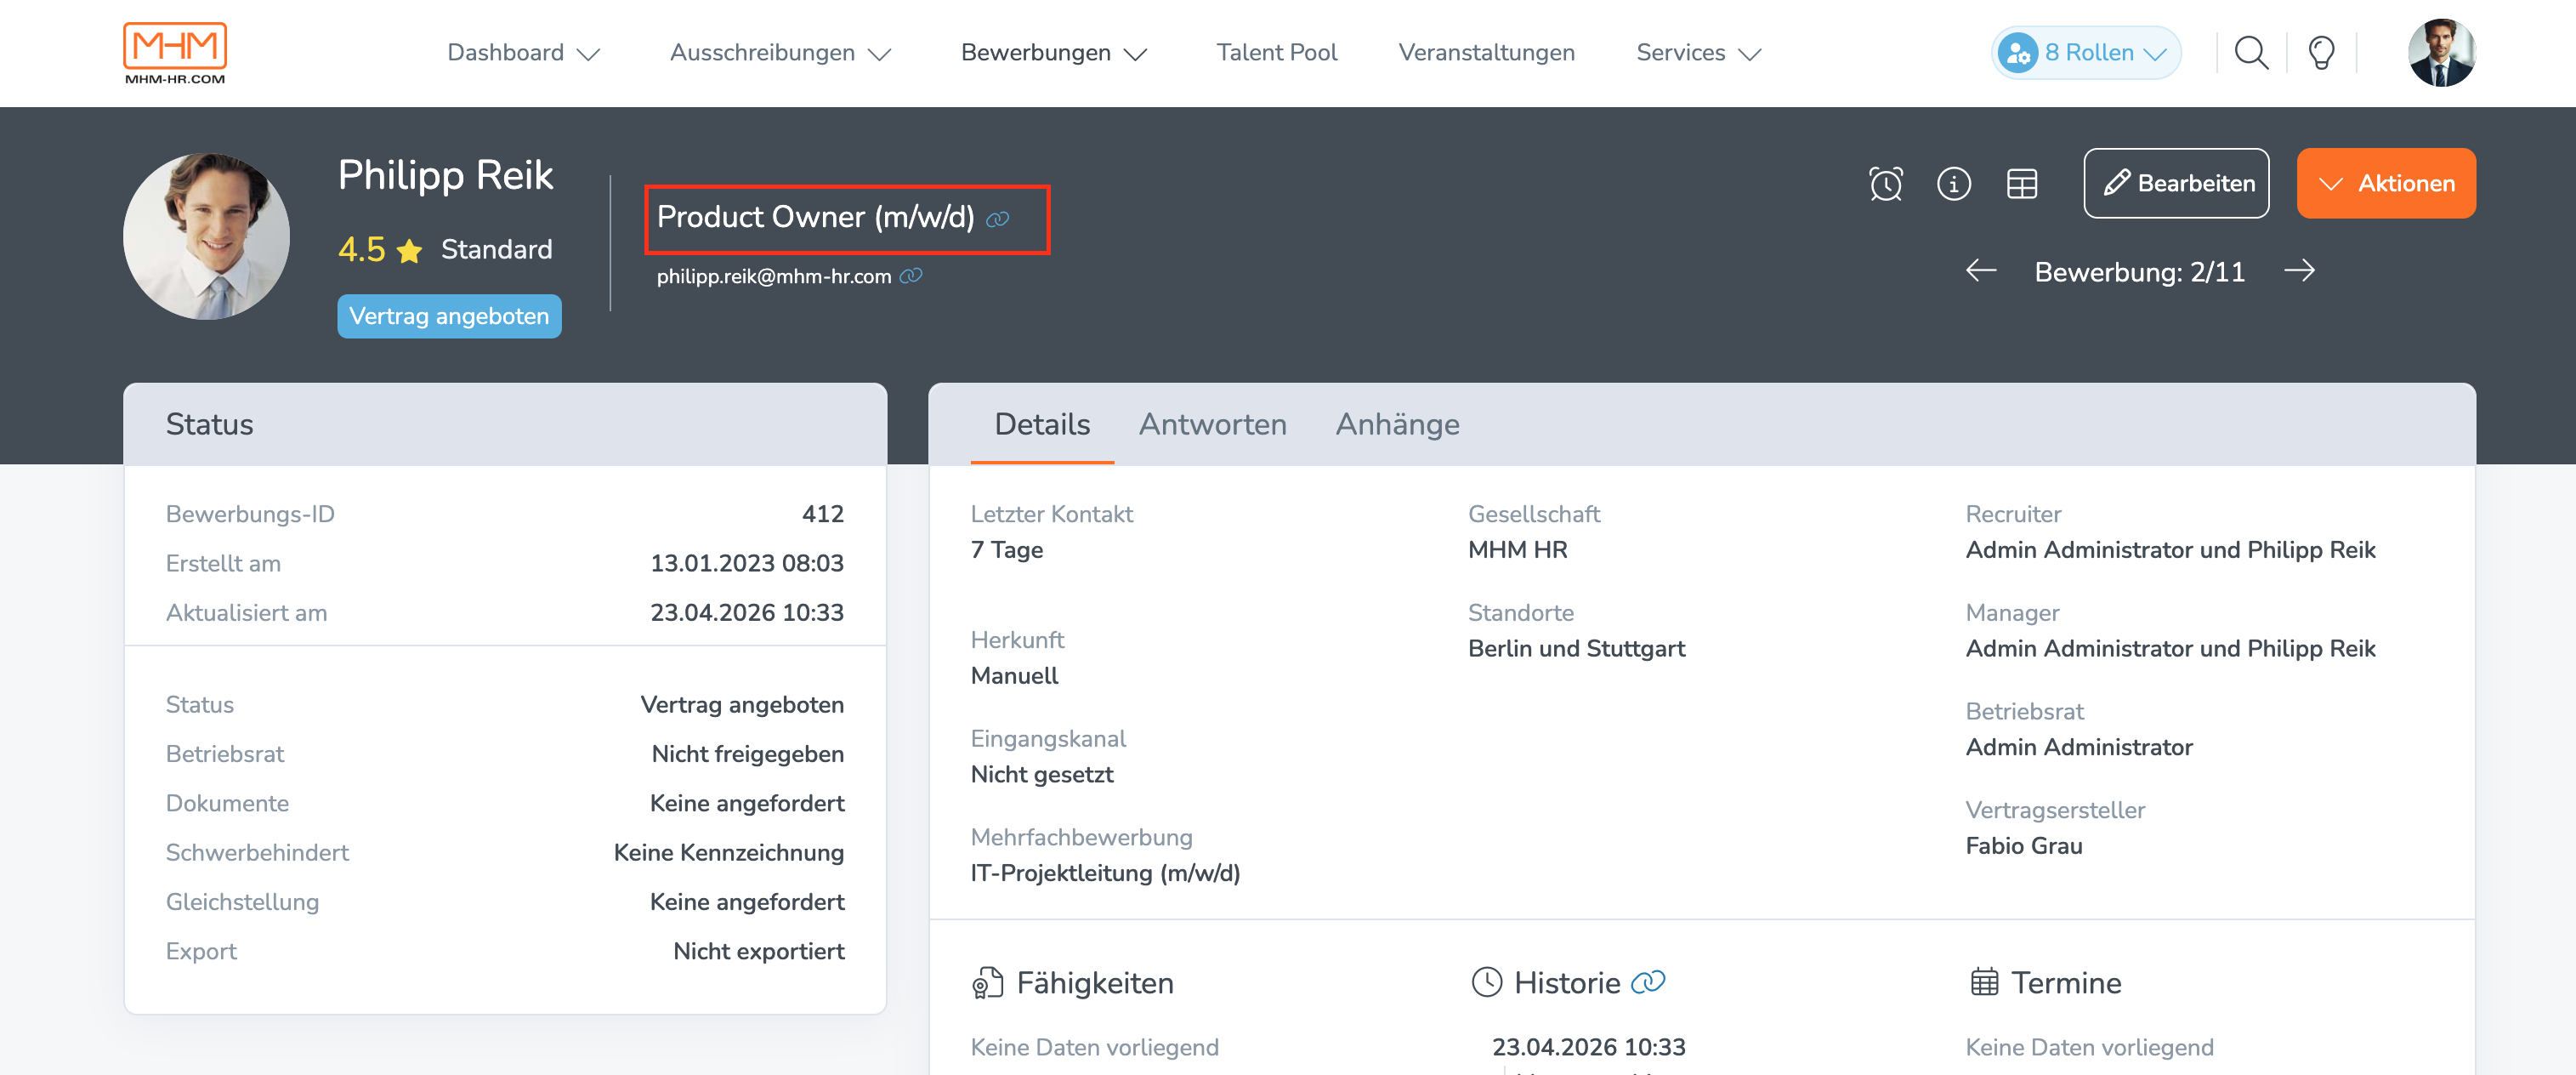Switch to the Antworten tab
2576x1075 pixels.
click(x=1212, y=424)
